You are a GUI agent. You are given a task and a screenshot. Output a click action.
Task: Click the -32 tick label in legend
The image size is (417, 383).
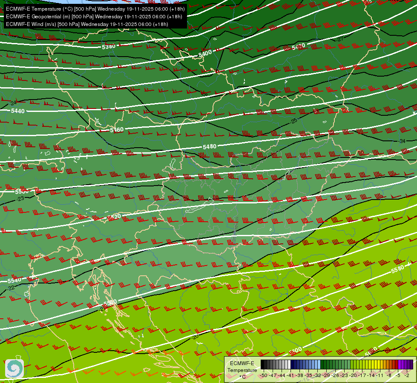317,375
